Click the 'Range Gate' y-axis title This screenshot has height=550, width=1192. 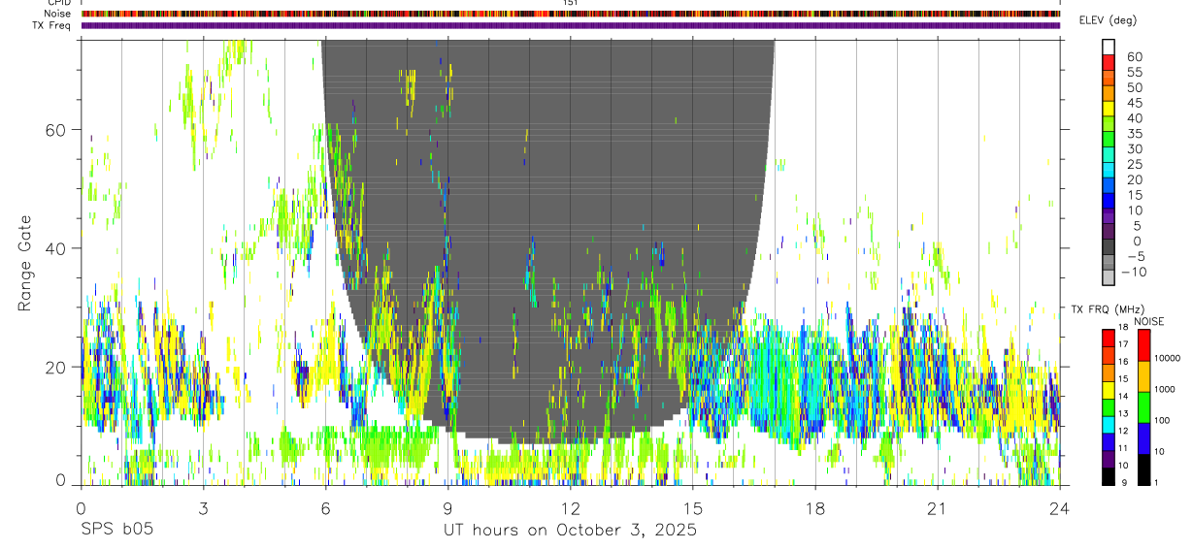click(26, 264)
